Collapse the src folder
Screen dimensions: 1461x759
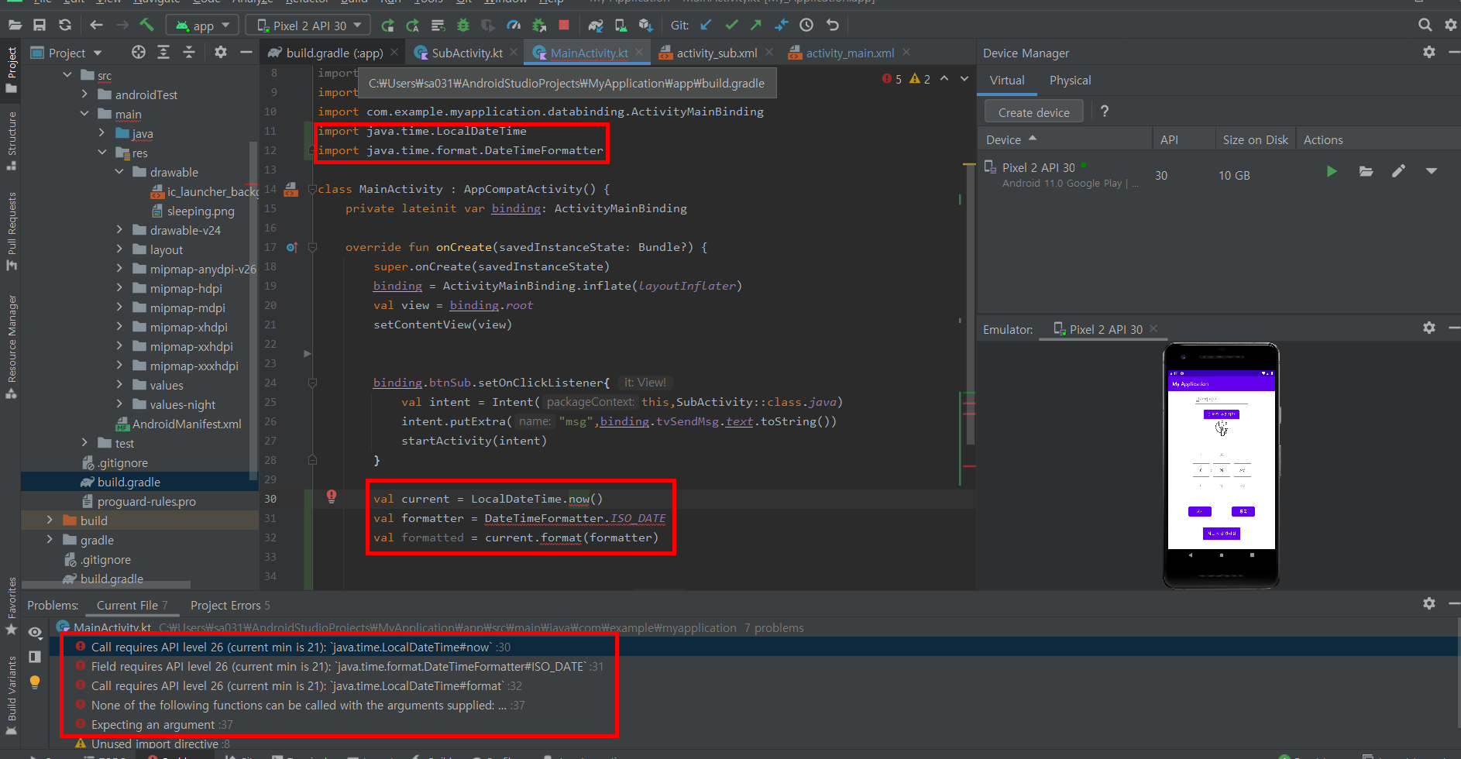click(x=67, y=75)
